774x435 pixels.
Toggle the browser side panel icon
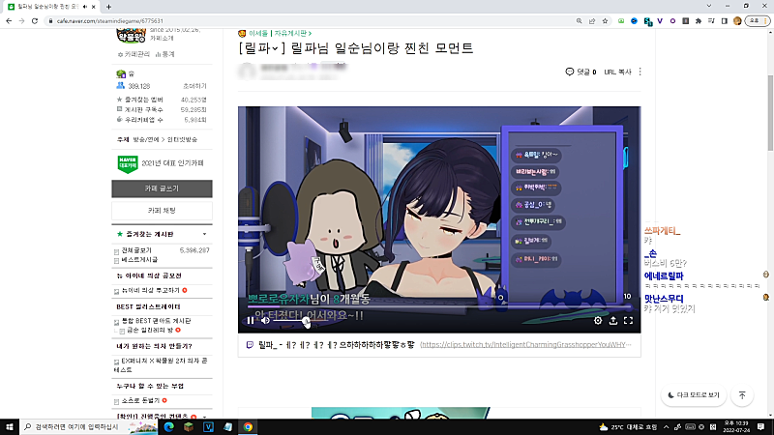pyautogui.click(x=724, y=20)
